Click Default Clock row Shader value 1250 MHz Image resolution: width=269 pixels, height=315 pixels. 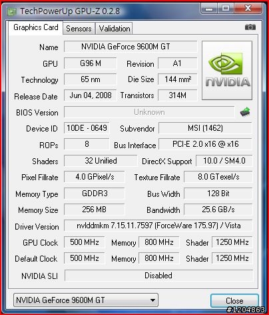[232, 258]
